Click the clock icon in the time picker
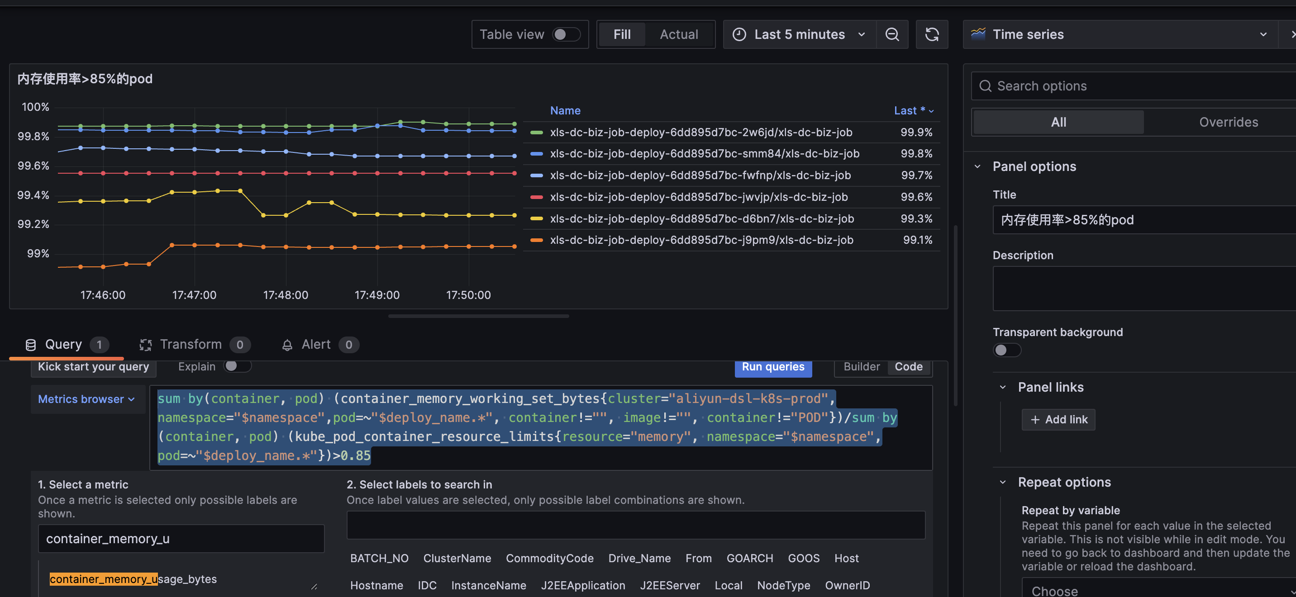This screenshot has height=597, width=1296. (739, 34)
